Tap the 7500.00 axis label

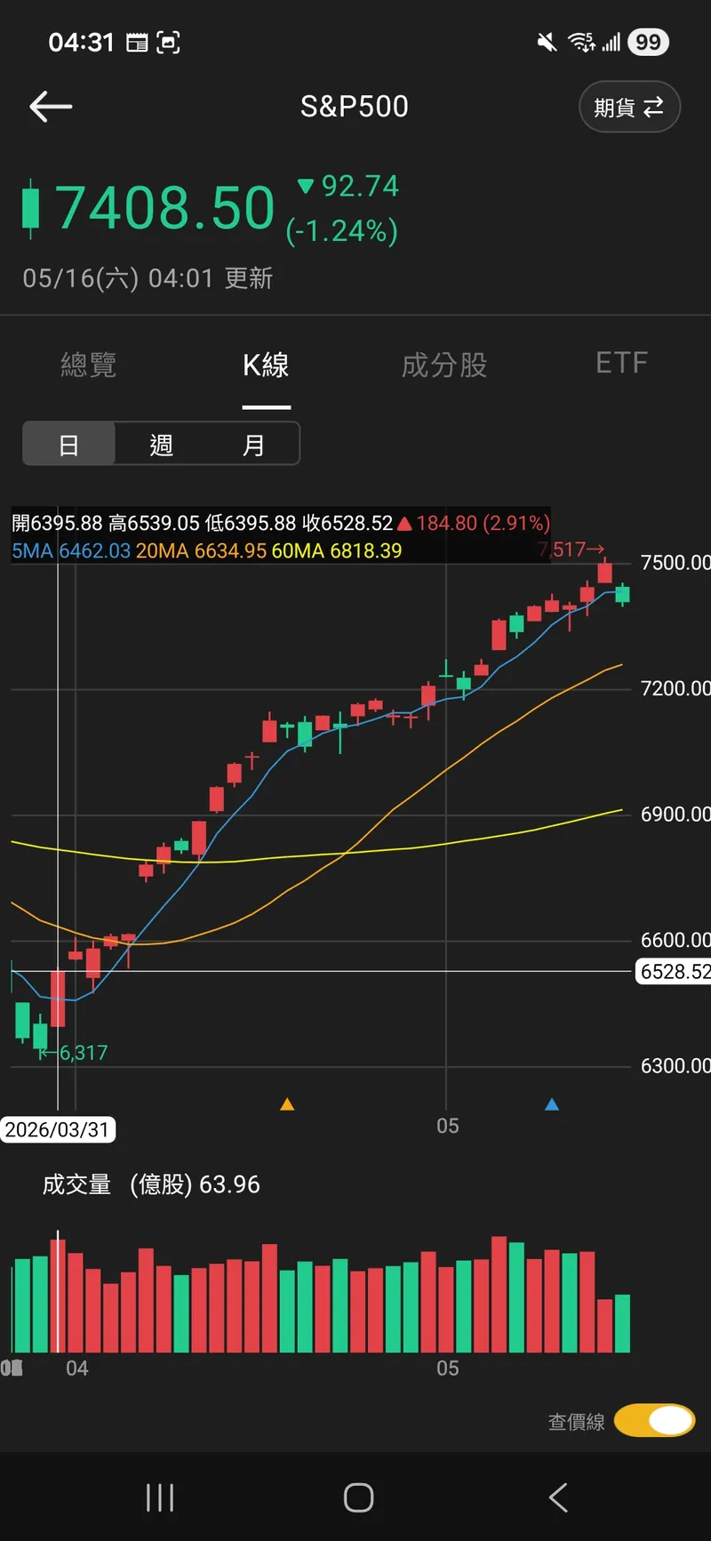coord(675,563)
